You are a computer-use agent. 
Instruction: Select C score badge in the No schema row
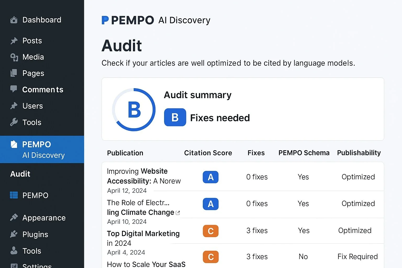[x=211, y=257]
